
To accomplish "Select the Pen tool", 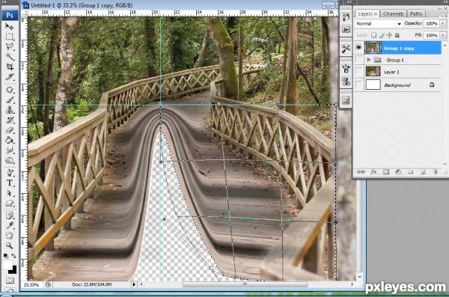I will (10, 173).
